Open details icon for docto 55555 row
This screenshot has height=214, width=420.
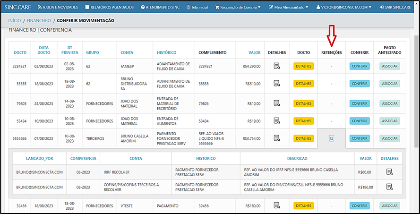point(277,83)
